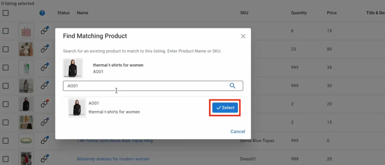Check the checkbox for the pink bag listing
385x165 pixels.
click(x=6, y=31)
